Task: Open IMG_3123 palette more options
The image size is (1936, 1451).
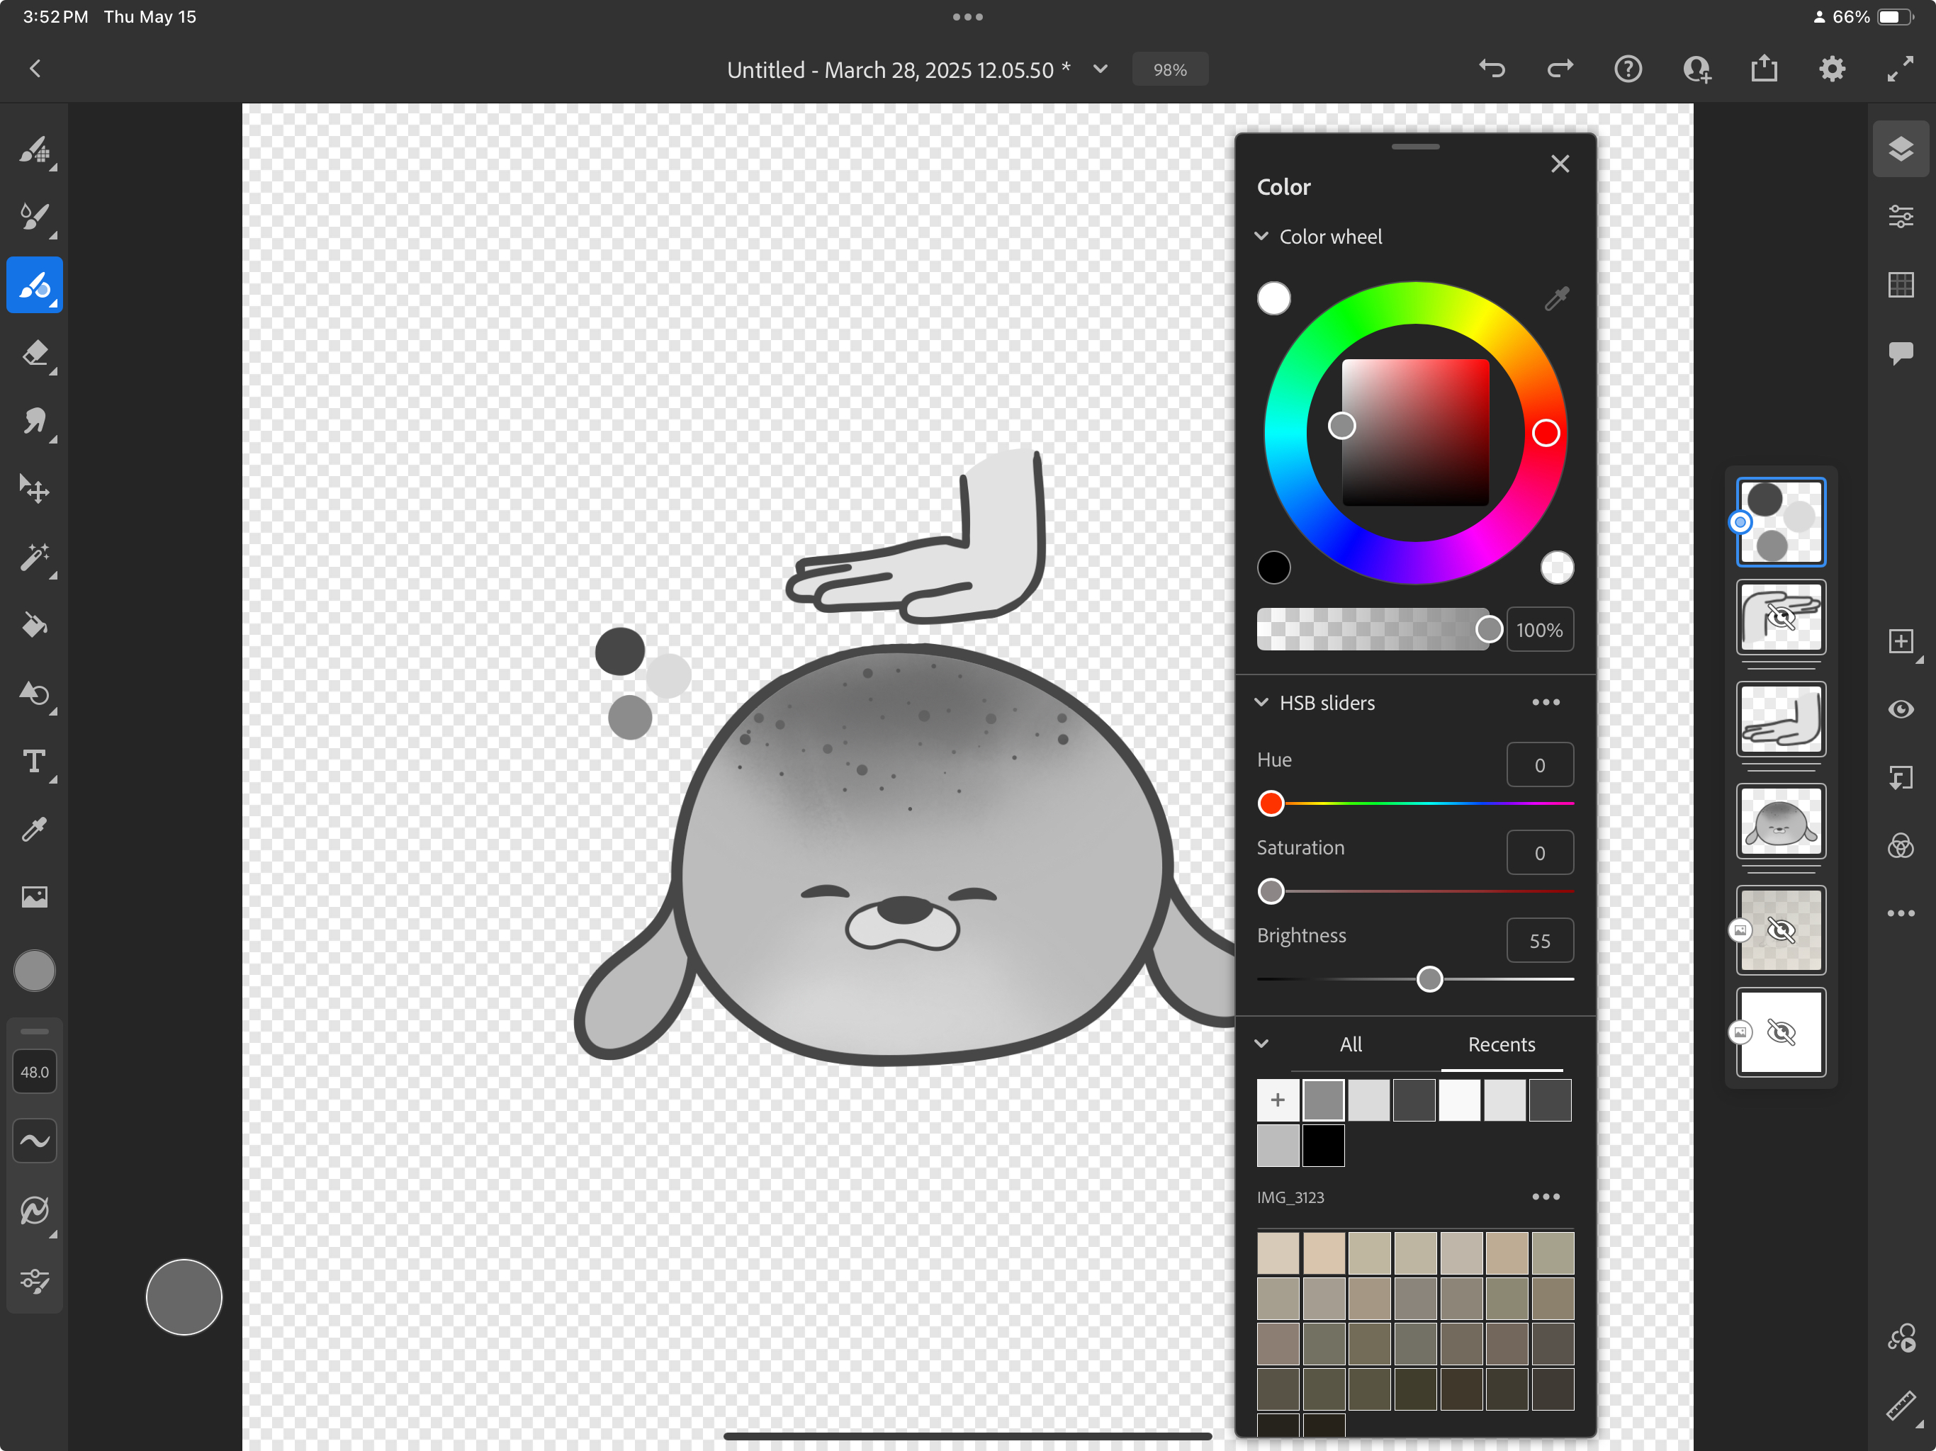Action: (x=1546, y=1197)
